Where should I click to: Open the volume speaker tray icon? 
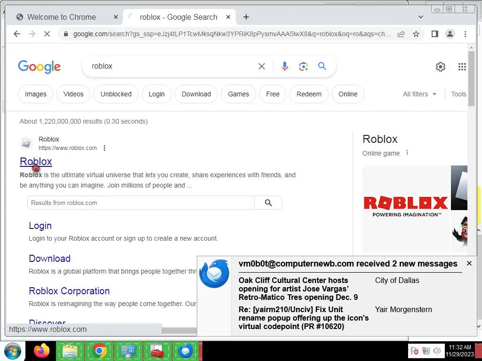coord(437,351)
